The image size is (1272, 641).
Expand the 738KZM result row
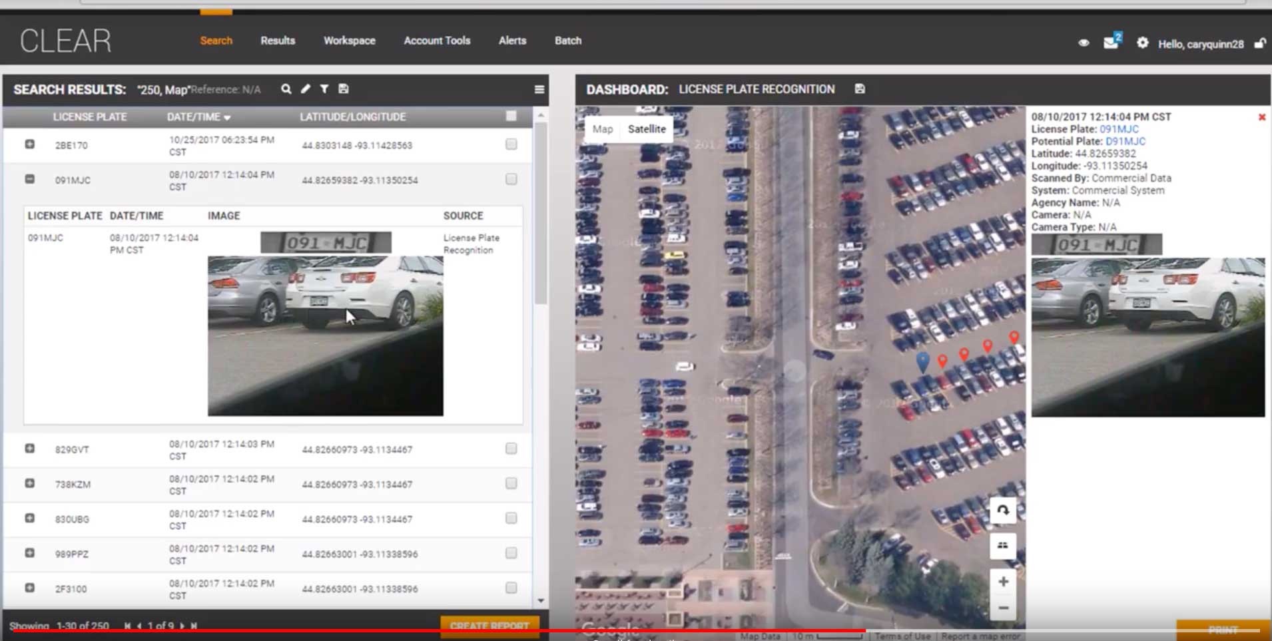30,483
